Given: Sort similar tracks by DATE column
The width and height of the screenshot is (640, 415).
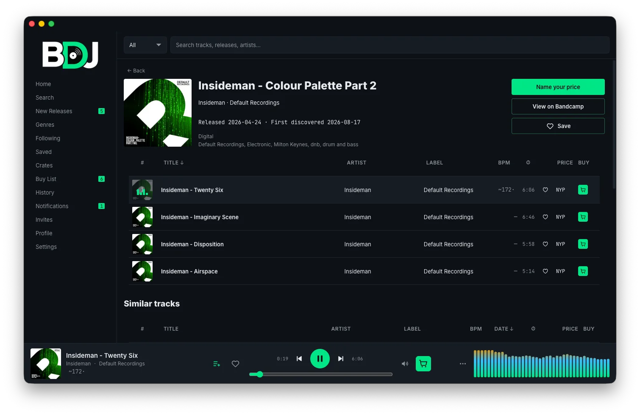Looking at the screenshot, I should click(x=504, y=329).
